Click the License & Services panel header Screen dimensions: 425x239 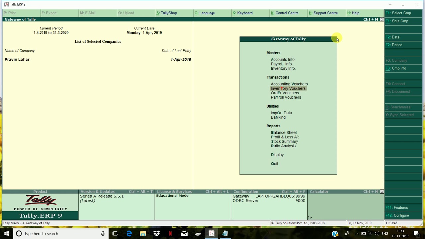tap(193, 192)
